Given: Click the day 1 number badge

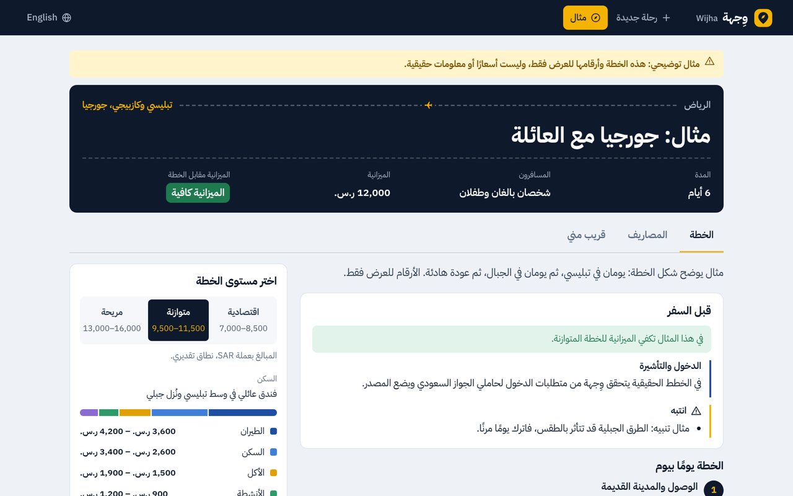Looking at the screenshot, I should coord(714,490).
